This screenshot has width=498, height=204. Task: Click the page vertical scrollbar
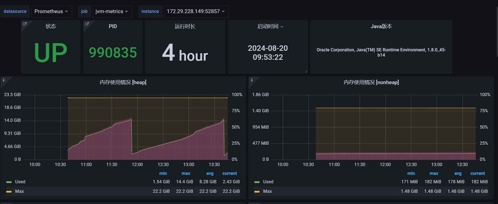(x=497, y=31)
